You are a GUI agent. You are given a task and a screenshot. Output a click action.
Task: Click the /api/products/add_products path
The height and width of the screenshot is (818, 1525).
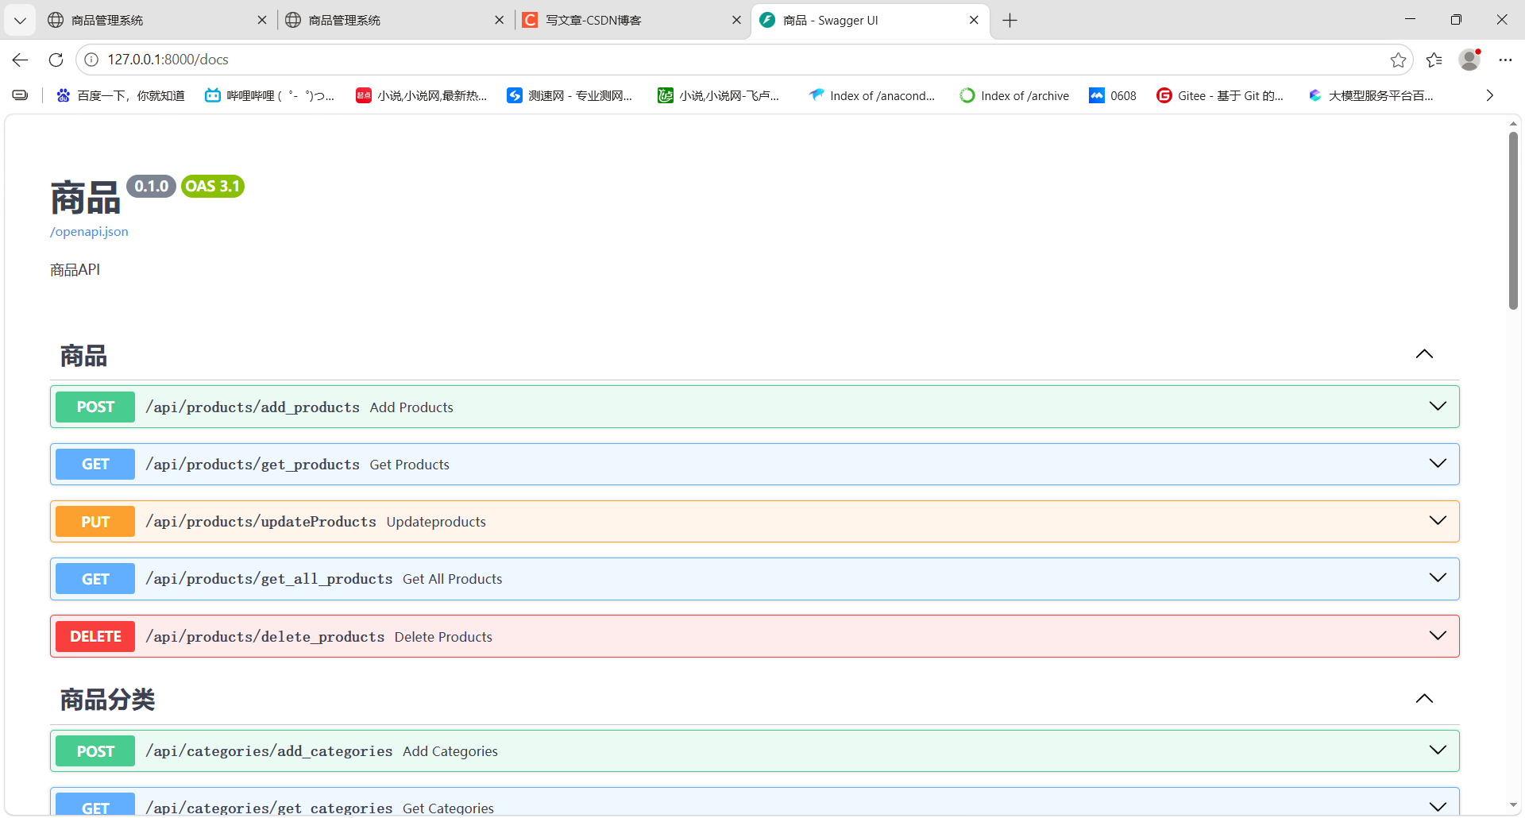coord(253,407)
